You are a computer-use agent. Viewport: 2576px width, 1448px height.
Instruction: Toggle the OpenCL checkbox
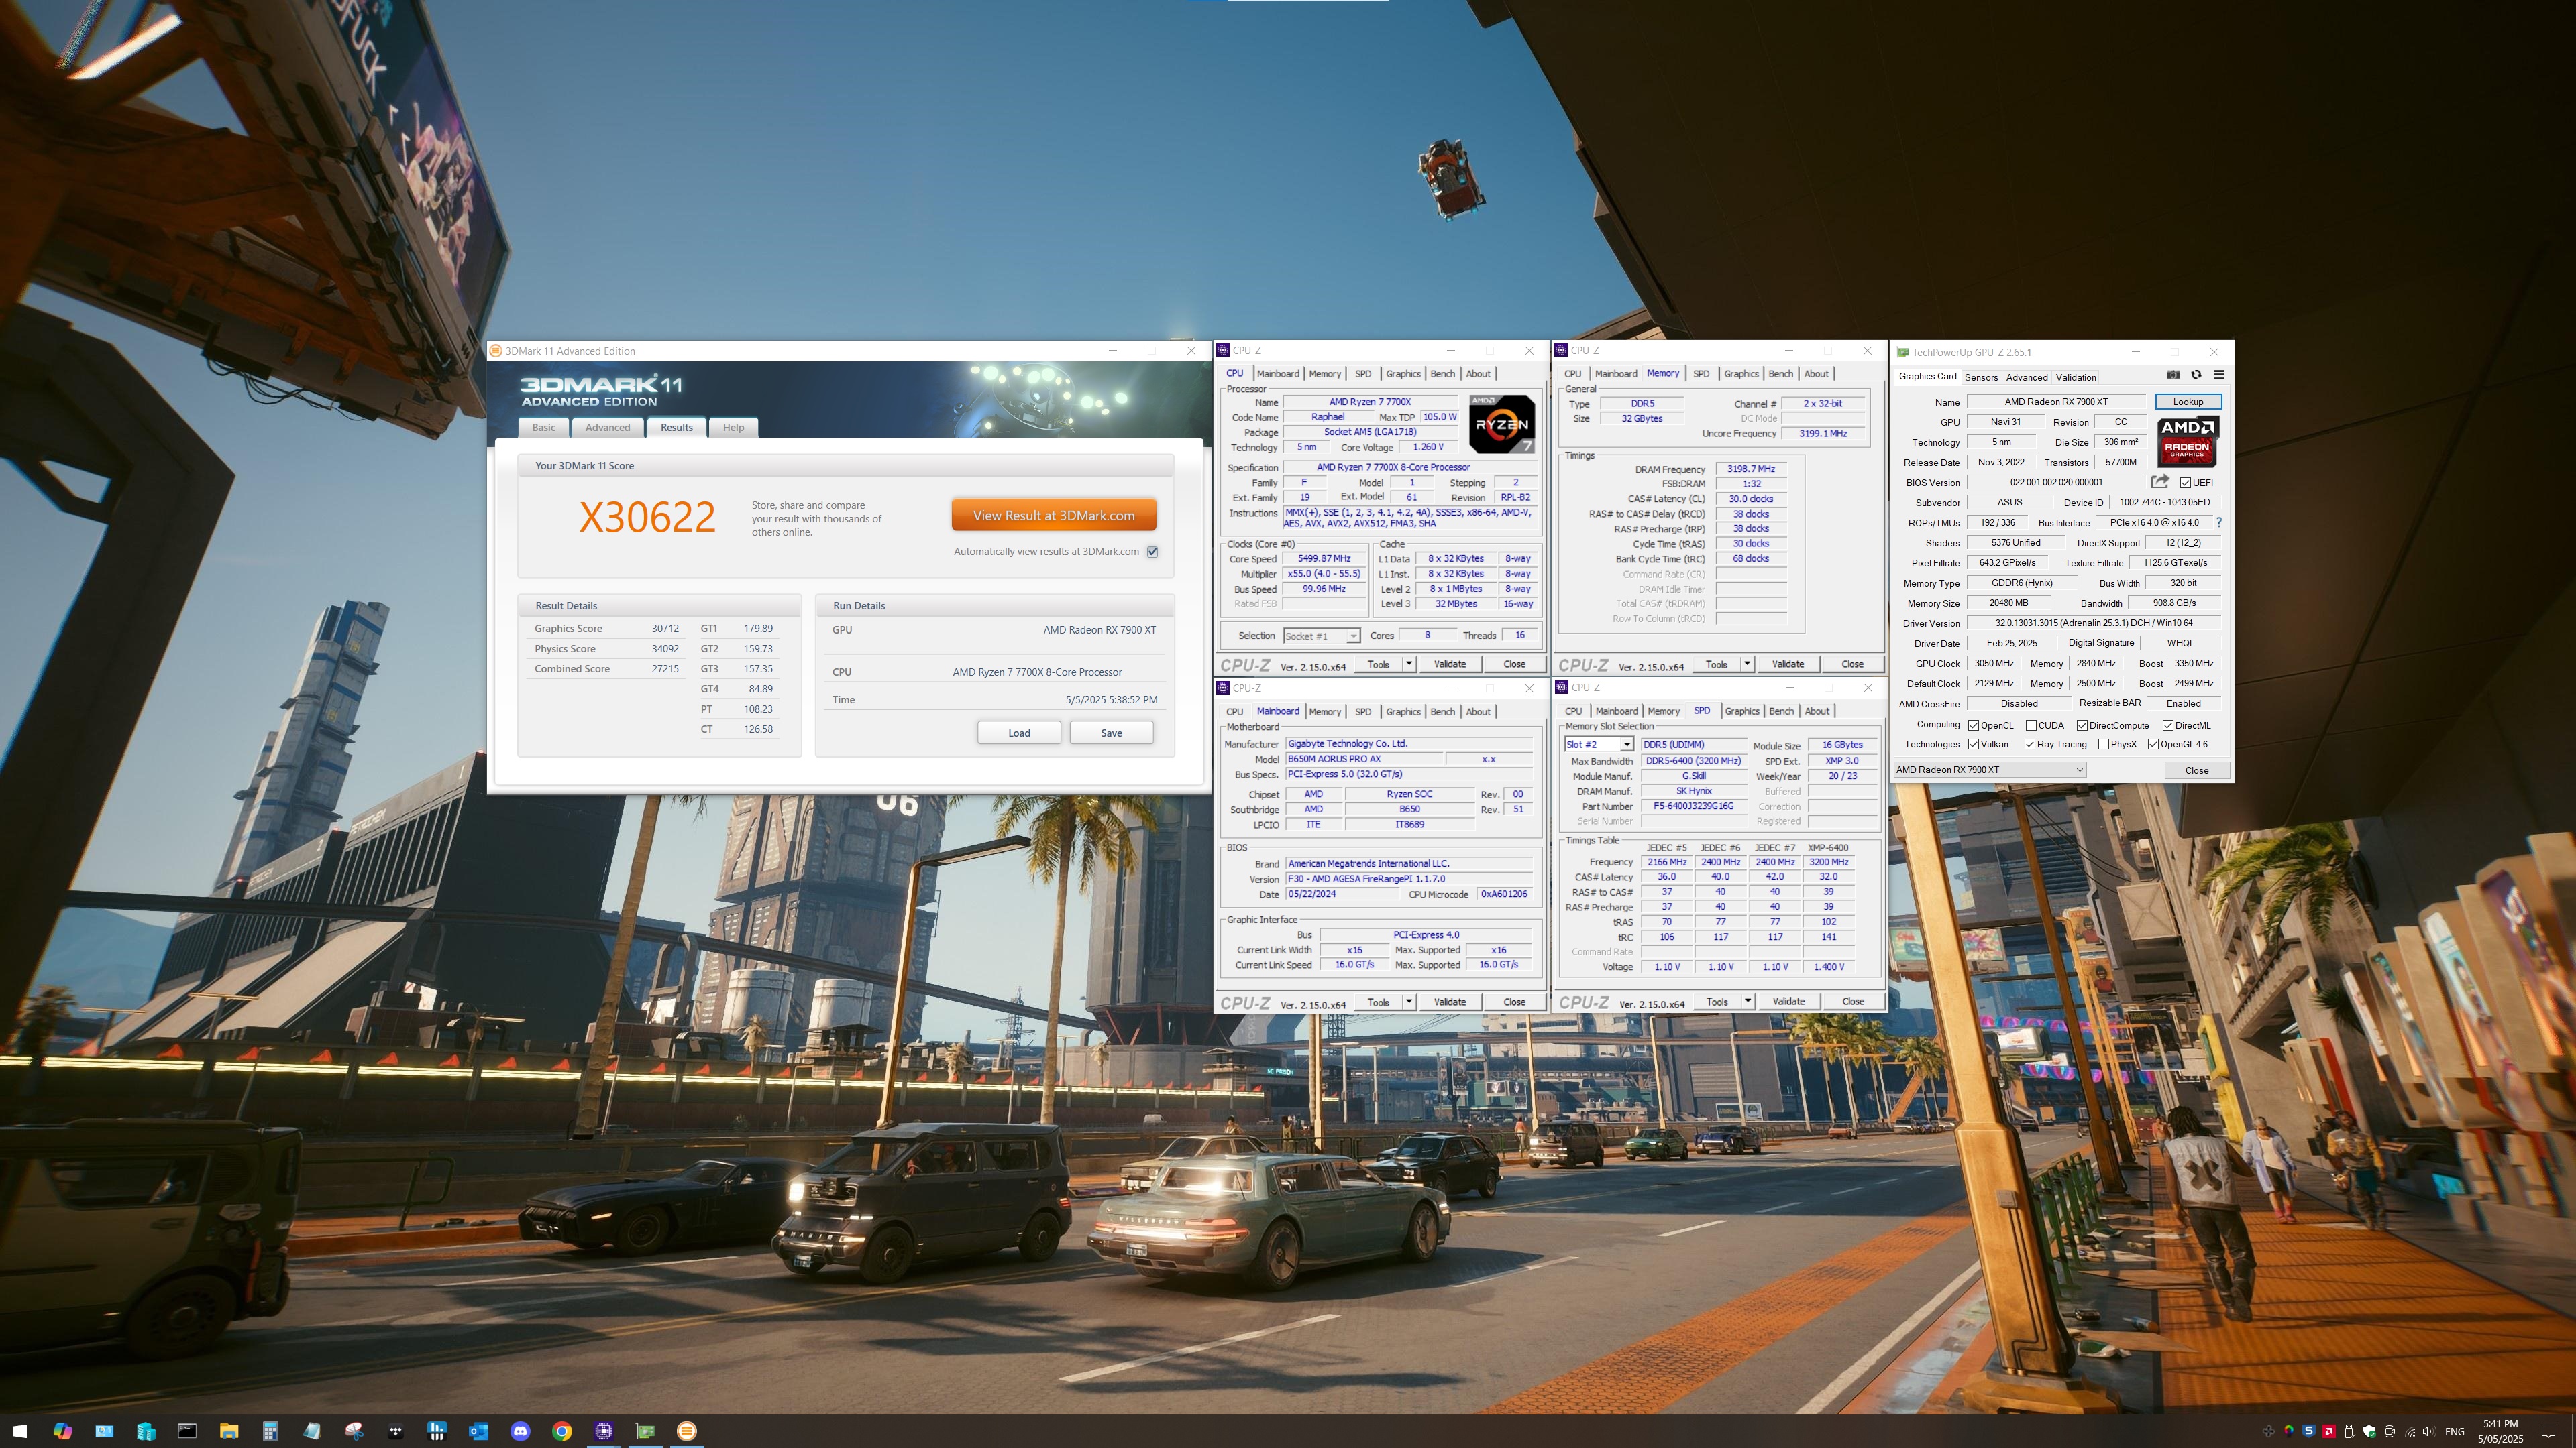click(1974, 725)
